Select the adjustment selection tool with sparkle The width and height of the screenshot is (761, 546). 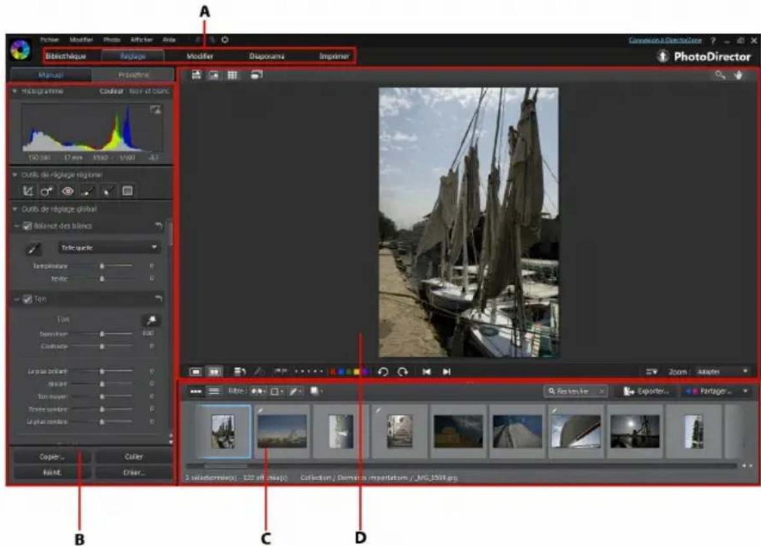(108, 191)
